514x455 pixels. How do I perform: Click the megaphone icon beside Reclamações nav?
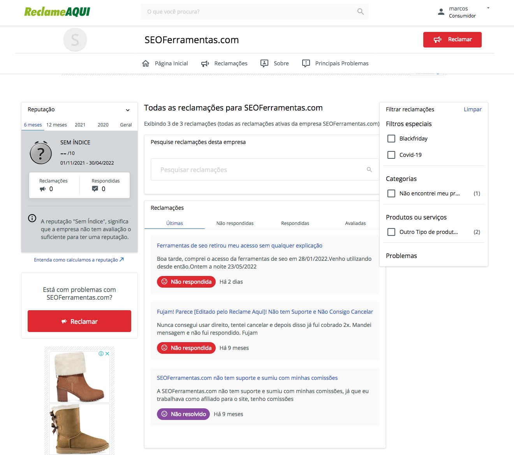205,63
